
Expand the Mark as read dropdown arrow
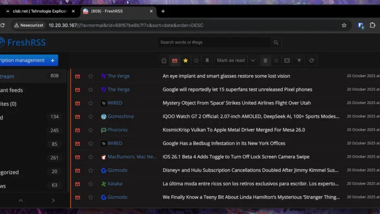click(x=253, y=60)
